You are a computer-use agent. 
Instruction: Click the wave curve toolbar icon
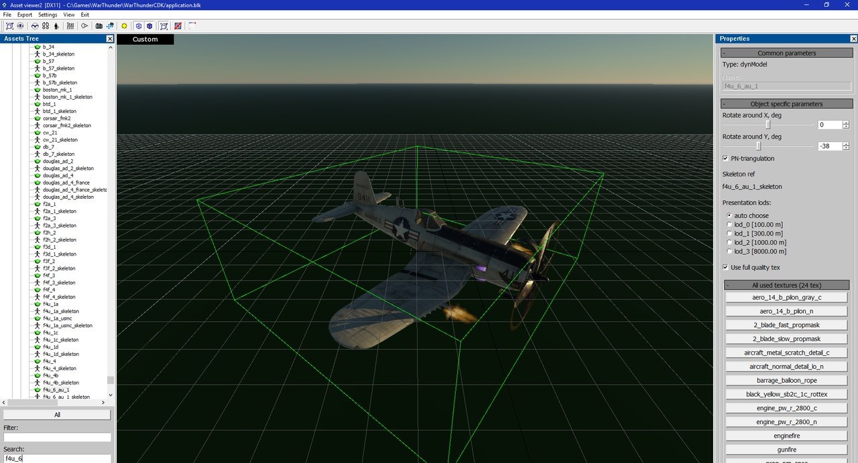[x=35, y=26]
